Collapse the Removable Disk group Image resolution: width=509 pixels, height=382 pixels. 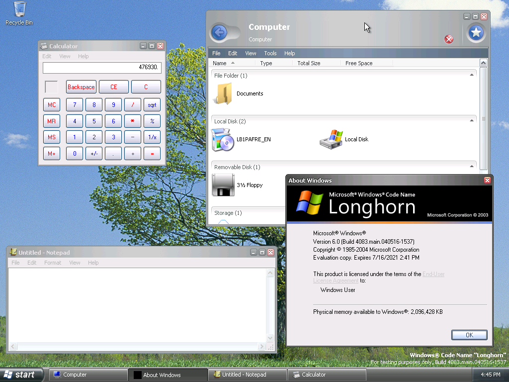pyautogui.click(x=471, y=167)
